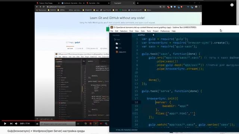Click the GitHub page scrollbar up arrow
239x134 pixels.
pyautogui.click(x=201, y=13)
